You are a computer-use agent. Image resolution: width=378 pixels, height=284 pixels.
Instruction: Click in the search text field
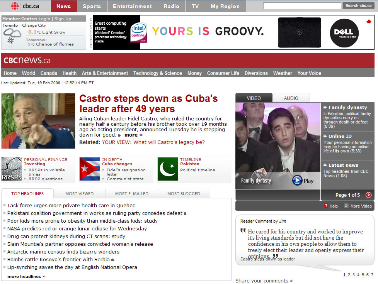point(302,6)
